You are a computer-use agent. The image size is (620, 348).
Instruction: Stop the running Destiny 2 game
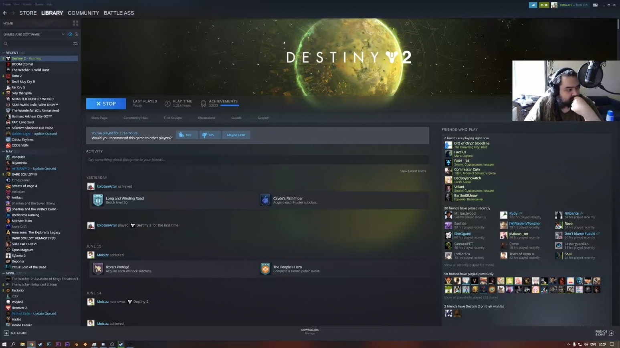106,104
